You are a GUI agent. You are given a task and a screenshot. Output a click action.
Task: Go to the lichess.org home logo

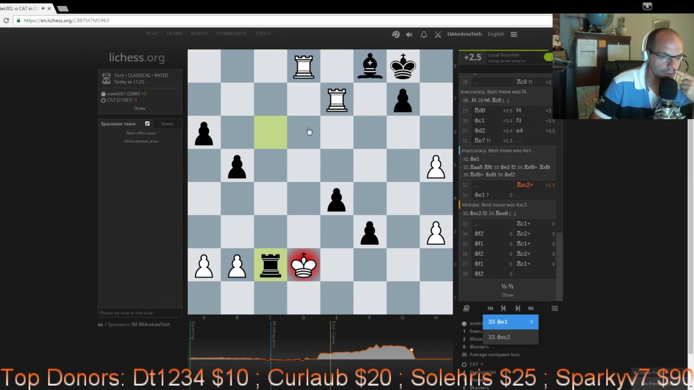coord(137,57)
